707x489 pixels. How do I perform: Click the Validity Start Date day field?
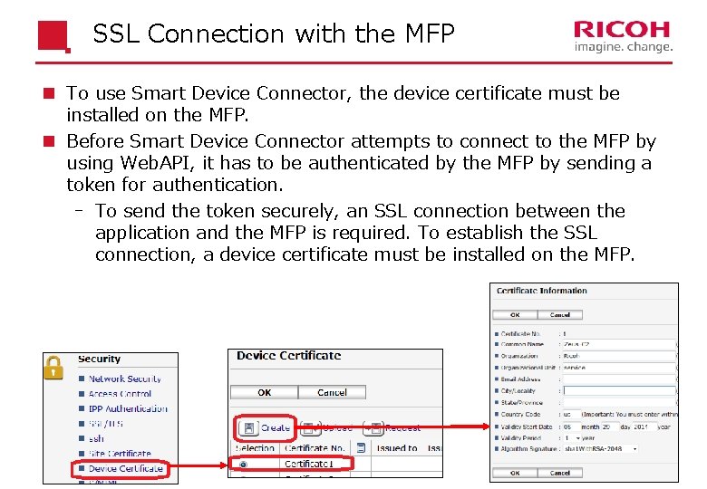610,427
